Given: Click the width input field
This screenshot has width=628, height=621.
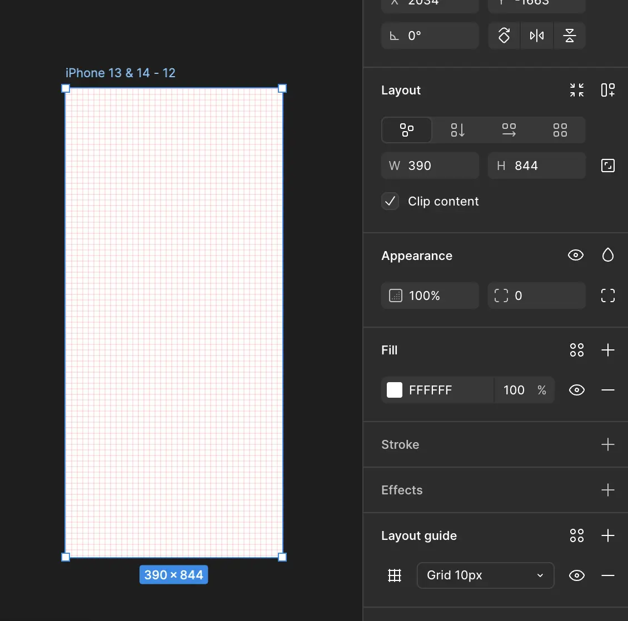Looking at the screenshot, I should 439,166.
